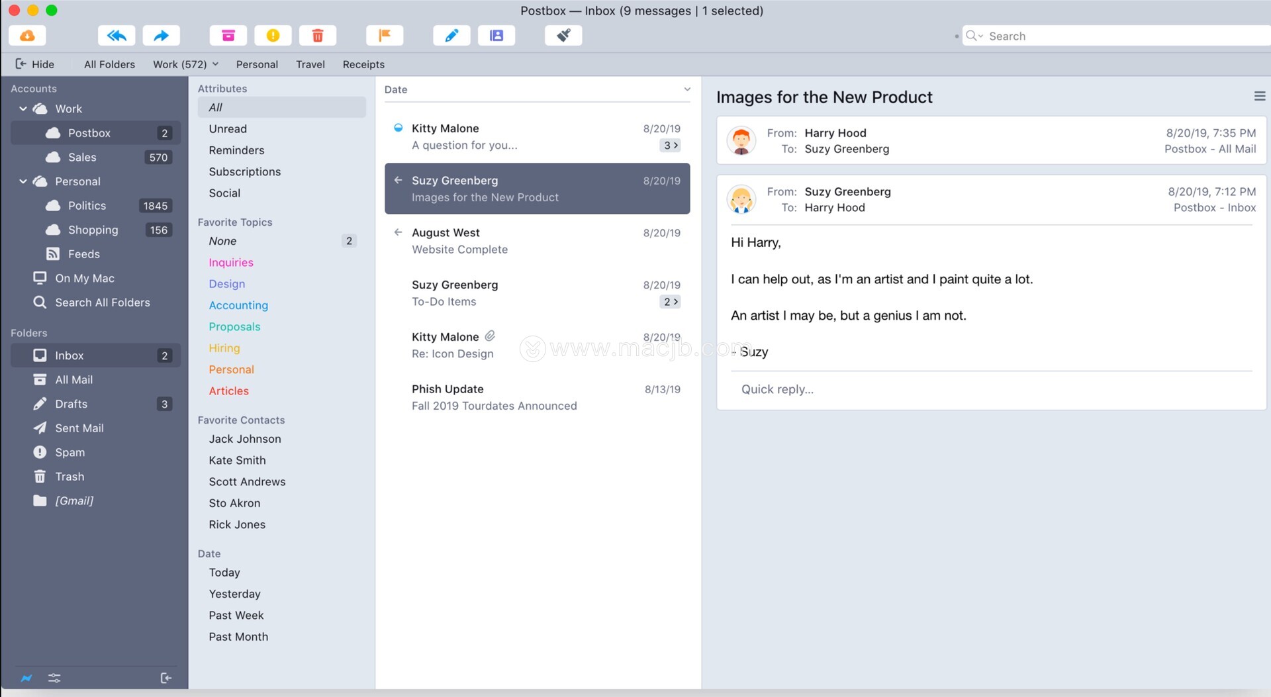Open the [Gmail] folder
The height and width of the screenshot is (697, 1271).
95,501
